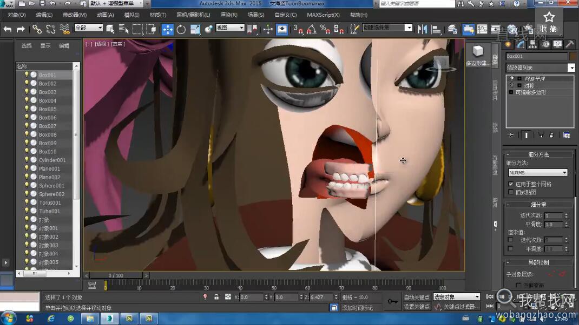Toggle the lightbulb of the 网格平滑 modifier
Image resolution: width=579 pixels, height=325 pixels.
pyautogui.click(x=512, y=78)
